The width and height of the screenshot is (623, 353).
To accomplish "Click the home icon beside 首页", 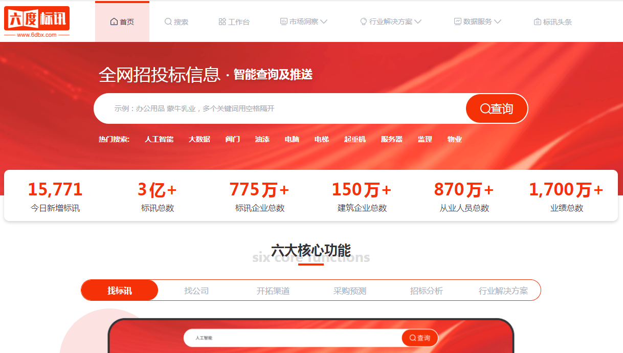I will click(114, 21).
